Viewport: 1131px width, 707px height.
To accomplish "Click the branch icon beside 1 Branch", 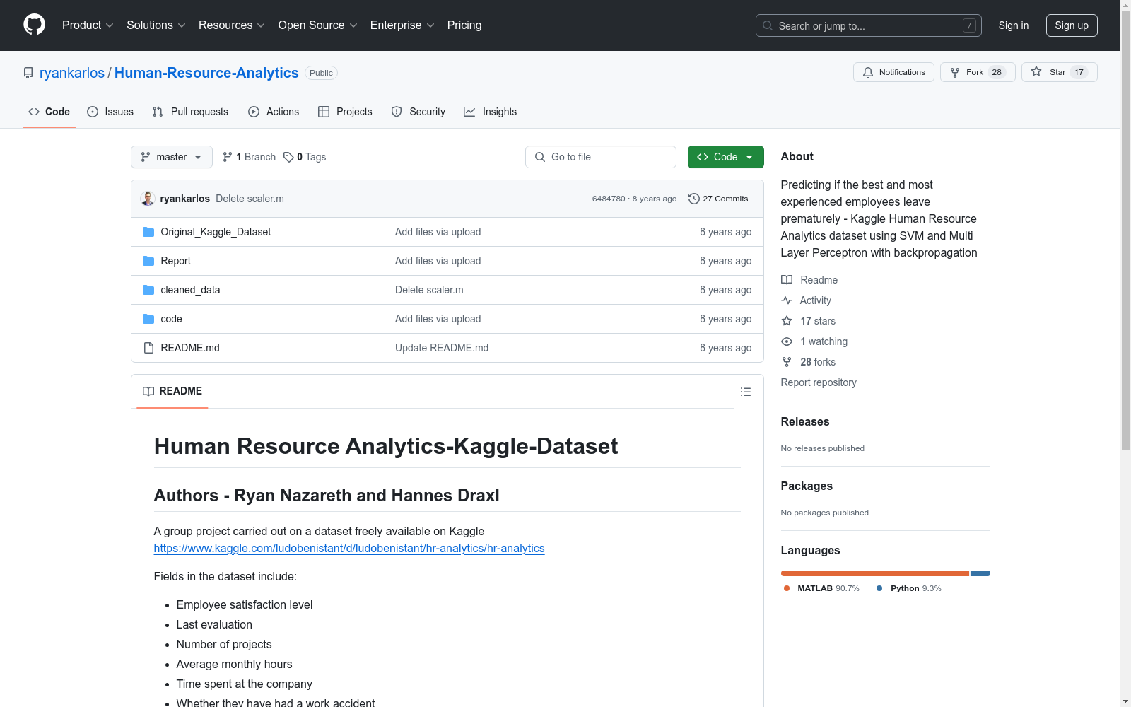I will (x=228, y=157).
